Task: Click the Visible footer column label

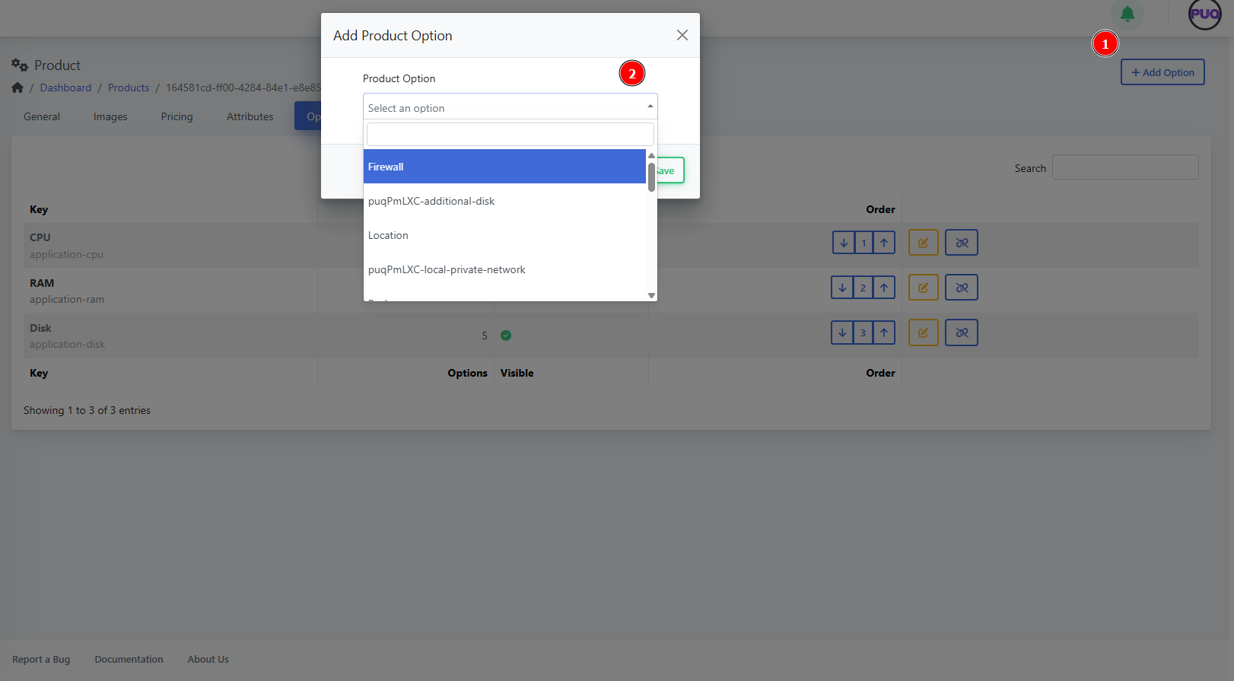Action: tap(517, 373)
